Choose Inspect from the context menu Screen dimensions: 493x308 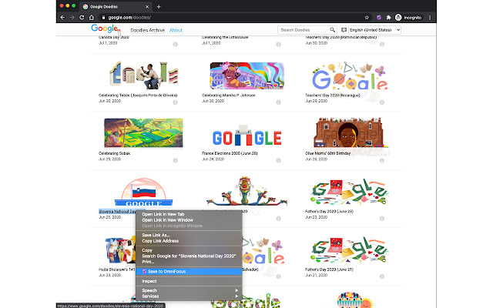point(189,281)
